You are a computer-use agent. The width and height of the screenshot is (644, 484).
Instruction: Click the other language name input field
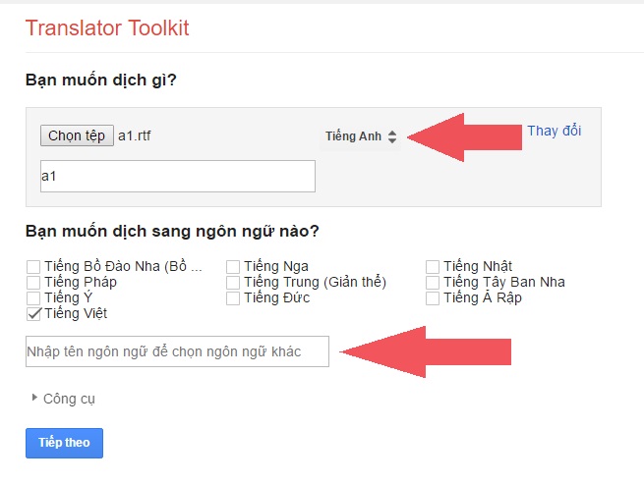point(177,351)
